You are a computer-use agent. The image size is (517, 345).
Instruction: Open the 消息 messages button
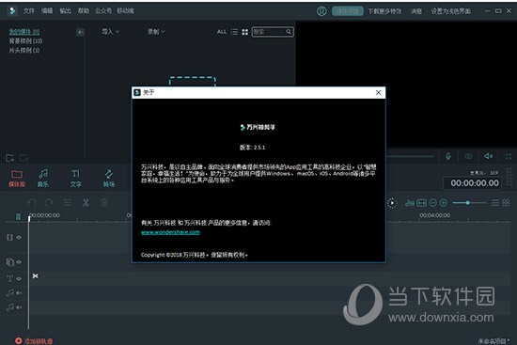tap(416, 11)
